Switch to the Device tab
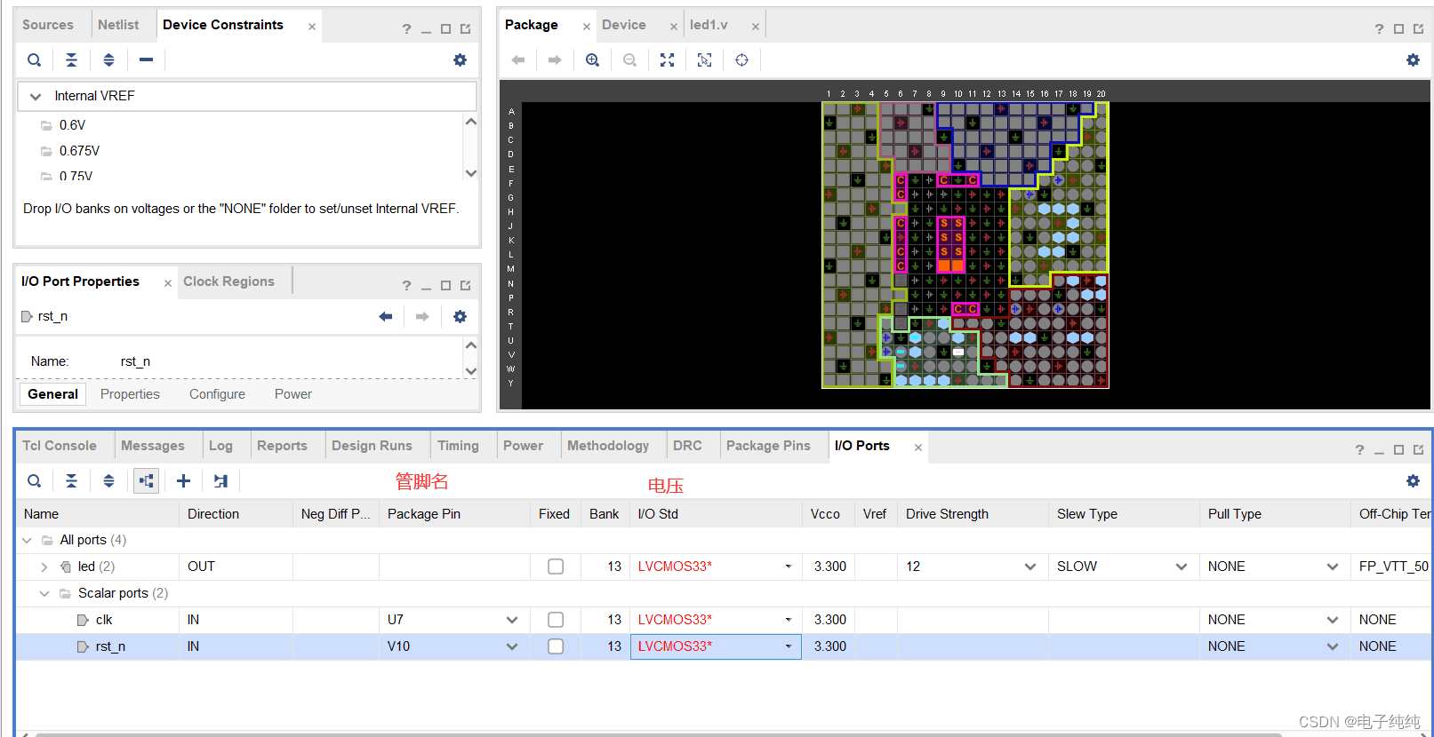Viewport: 1434px width, 737px height. pyautogui.click(x=624, y=25)
